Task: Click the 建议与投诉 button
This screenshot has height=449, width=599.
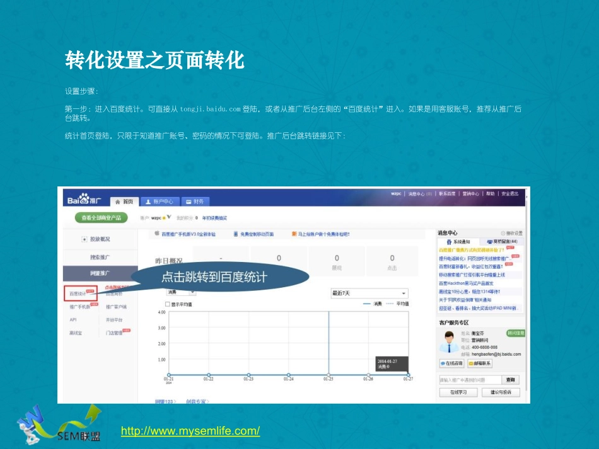Action: [x=501, y=392]
